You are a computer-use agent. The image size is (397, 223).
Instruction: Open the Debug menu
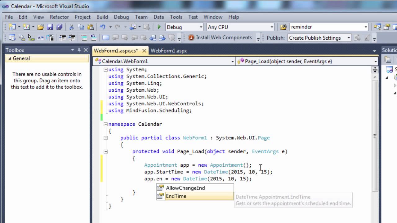coord(121,17)
